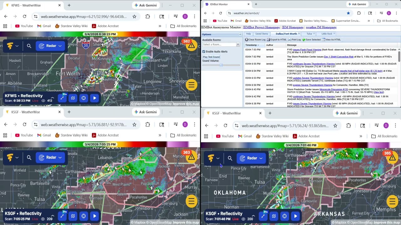Select Pro drawing tool bottom-left KSGF window
The height and width of the screenshot is (225, 401).
click(x=62, y=216)
